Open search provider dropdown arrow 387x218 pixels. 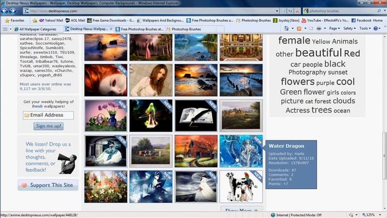point(385,11)
